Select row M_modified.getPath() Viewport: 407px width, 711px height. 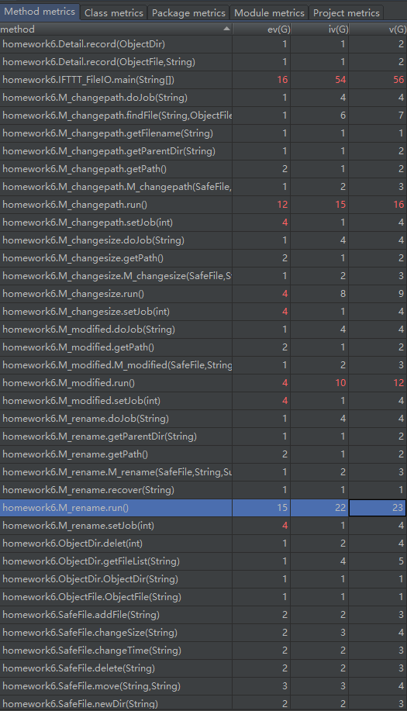tap(203, 347)
